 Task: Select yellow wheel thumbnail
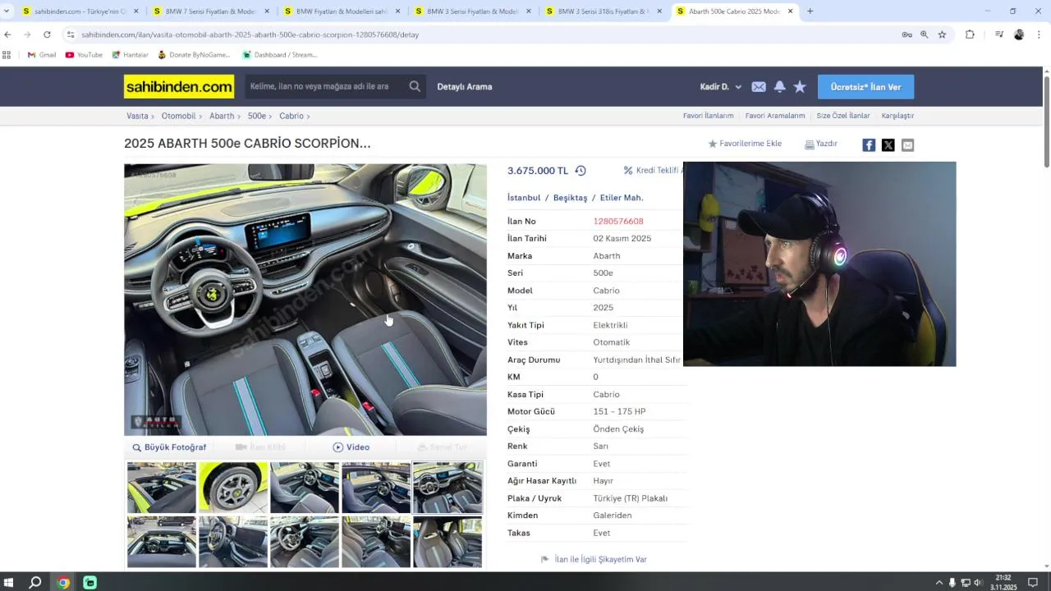click(x=233, y=488)
